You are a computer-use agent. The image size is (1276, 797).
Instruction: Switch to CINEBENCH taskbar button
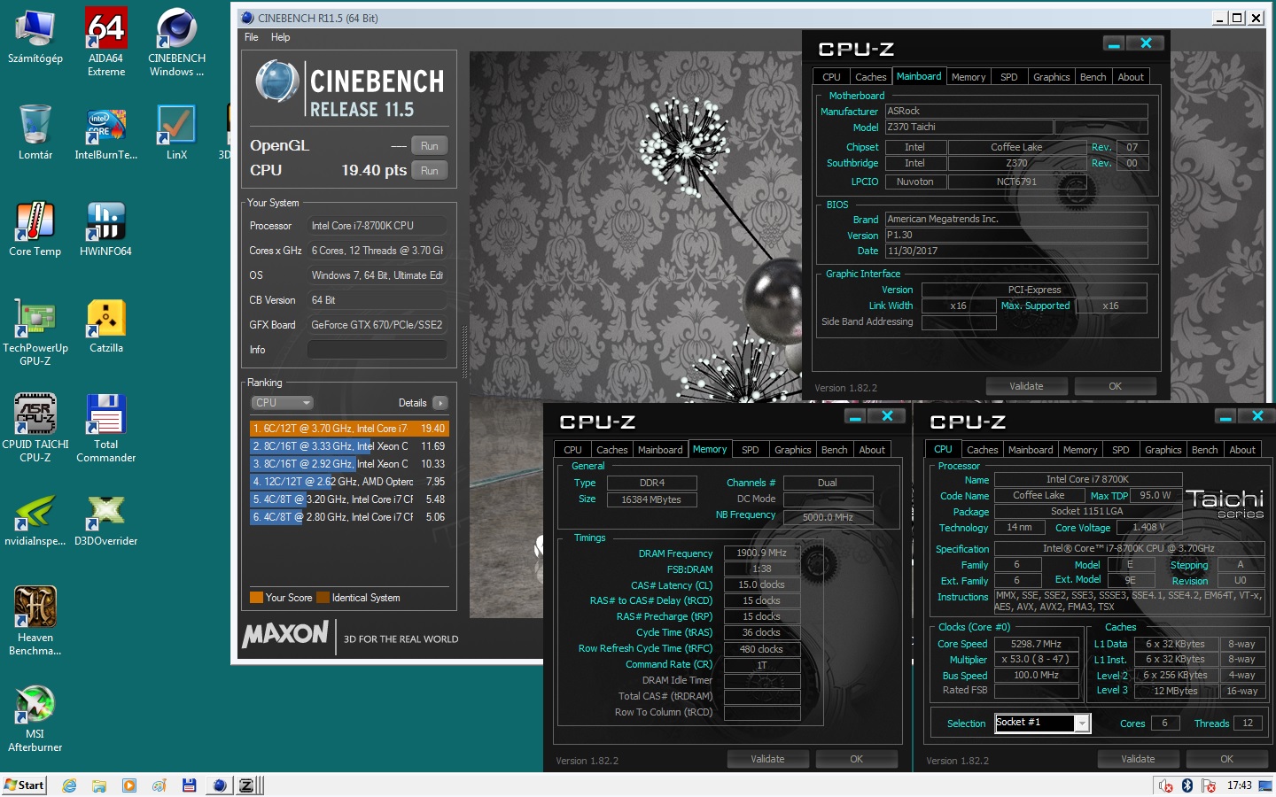(x=219, y=785)
